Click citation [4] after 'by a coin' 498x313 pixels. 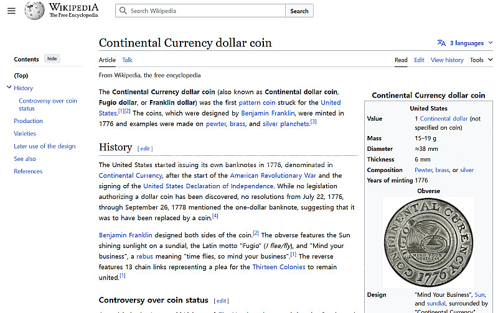pyautogui.click(x=215, y=215)
